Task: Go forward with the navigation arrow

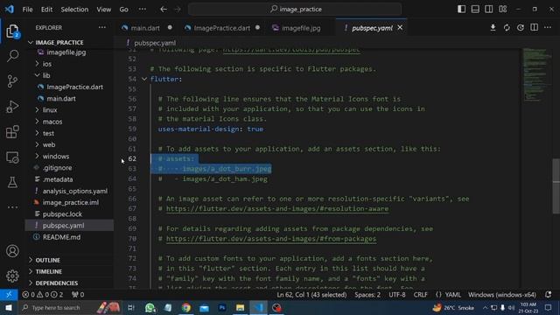Action: (178, 10)
